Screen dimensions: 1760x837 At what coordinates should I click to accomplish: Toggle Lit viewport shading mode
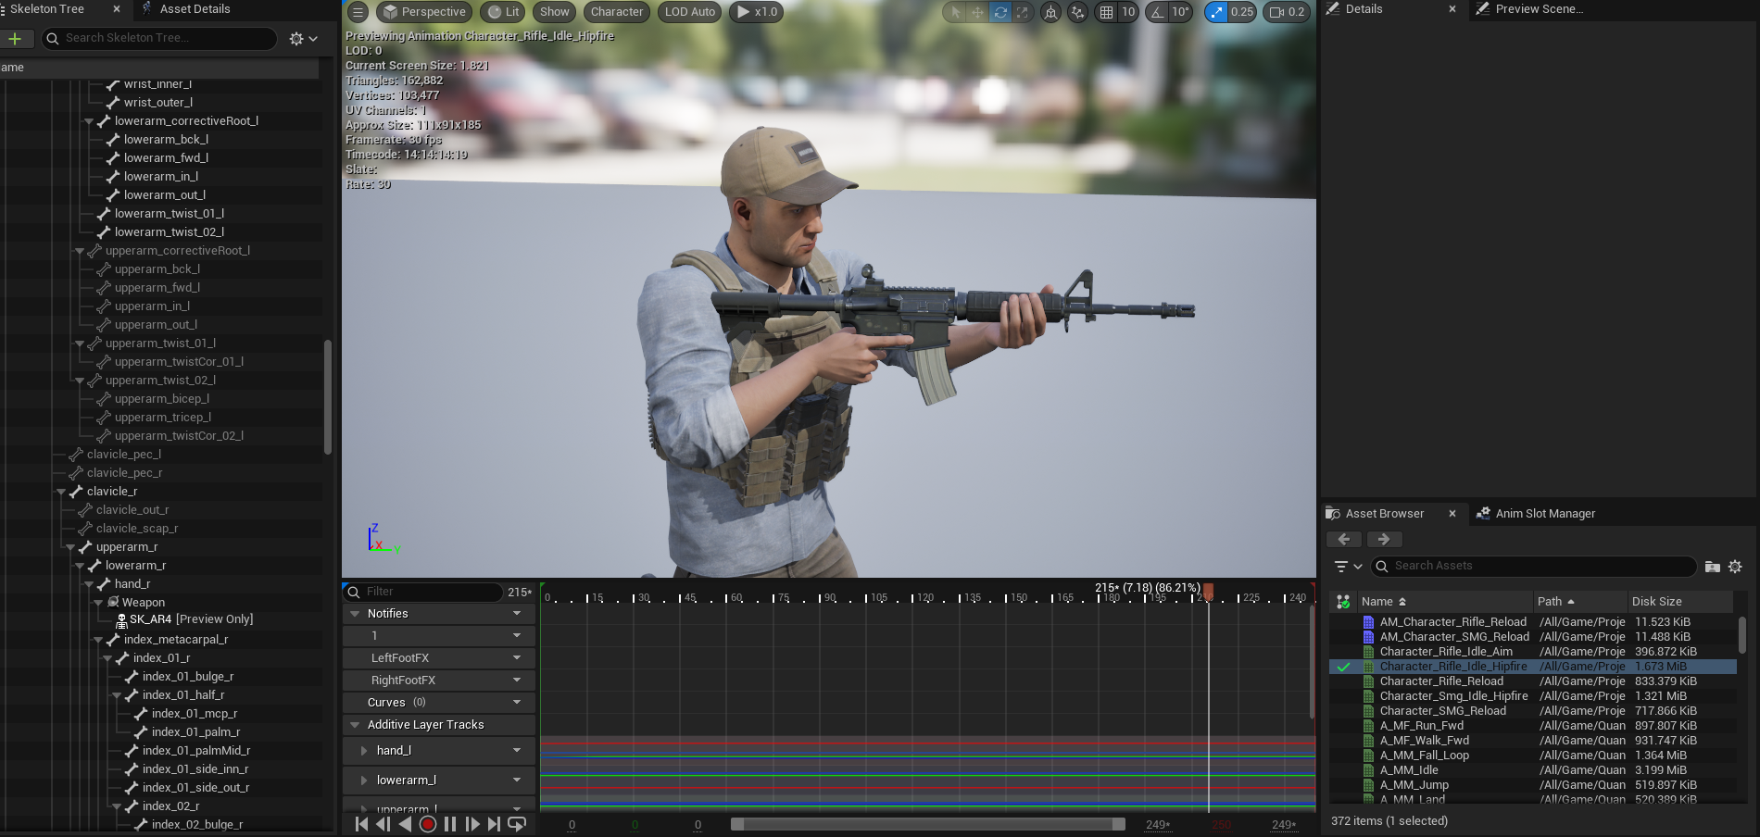502,12
